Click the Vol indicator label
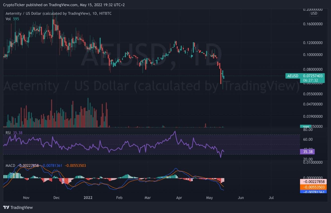The height and width of the screenshot is (213, 331). click(8, 19)
